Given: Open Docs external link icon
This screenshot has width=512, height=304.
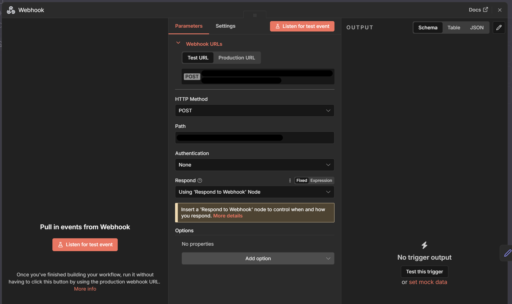Looking at the screenshot, I should coord(485,10).
